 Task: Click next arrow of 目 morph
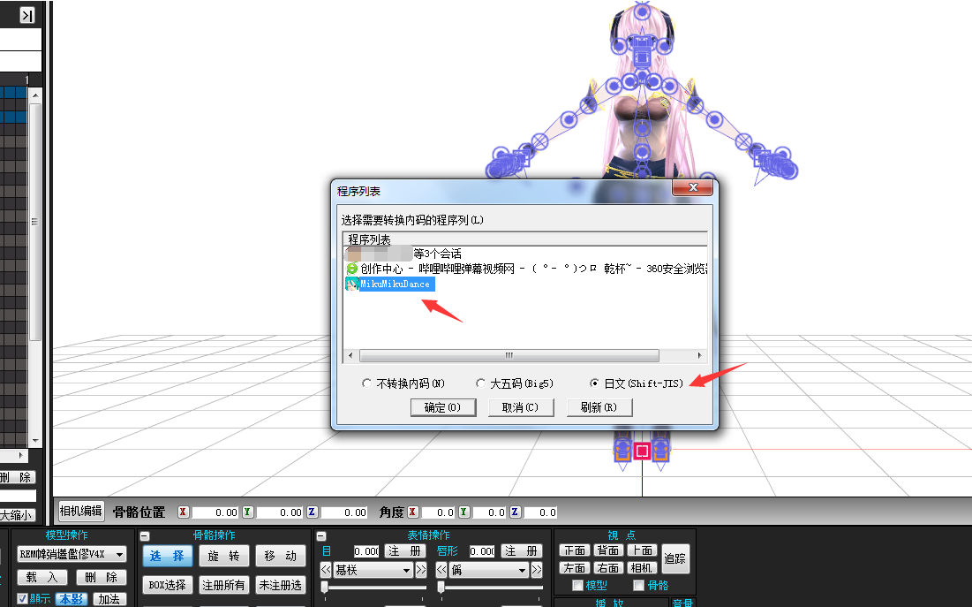(x=421, y=570)
